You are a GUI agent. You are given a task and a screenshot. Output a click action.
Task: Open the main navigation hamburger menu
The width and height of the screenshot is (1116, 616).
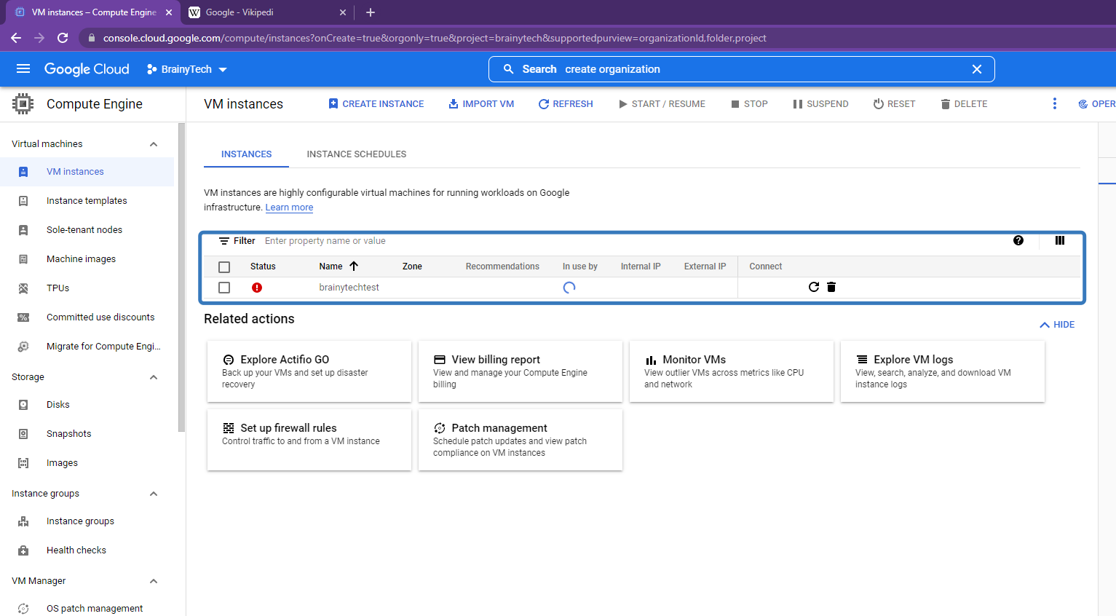pyautogui.click(x=23, y=68)
